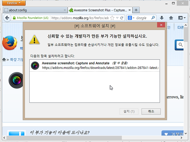190x142 pixels.
Task: Click the search magnifier in toolbar
Action: (153, 18)
